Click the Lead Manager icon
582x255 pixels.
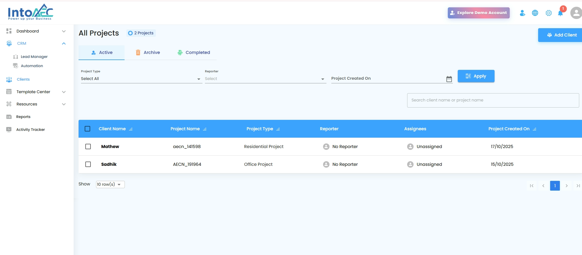tap(16, 57)
